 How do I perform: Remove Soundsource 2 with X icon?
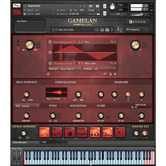click(115, 63)
